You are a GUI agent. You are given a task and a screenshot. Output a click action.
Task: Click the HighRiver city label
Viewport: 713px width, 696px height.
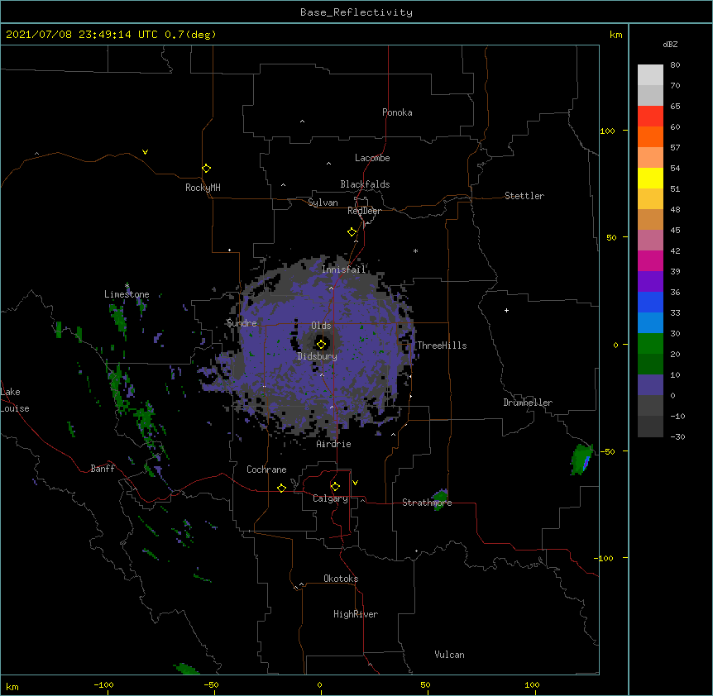356,614
